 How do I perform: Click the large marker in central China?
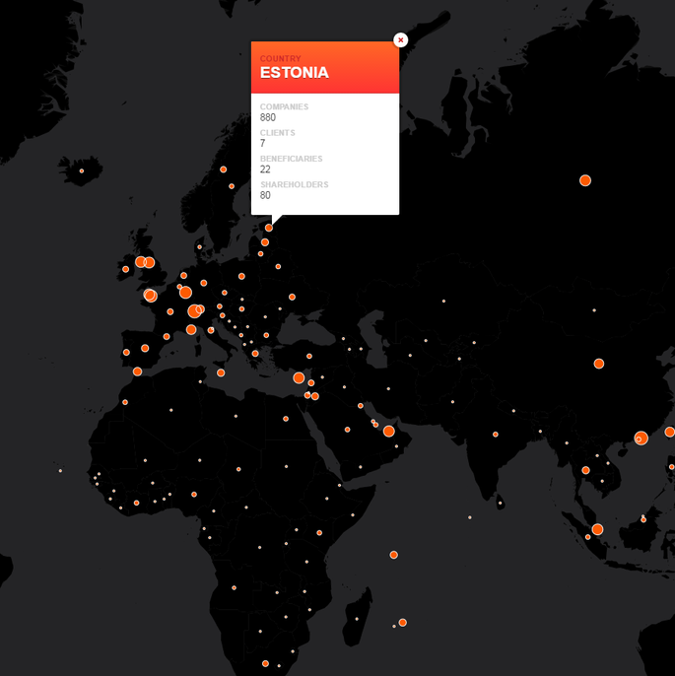(599, 364)
